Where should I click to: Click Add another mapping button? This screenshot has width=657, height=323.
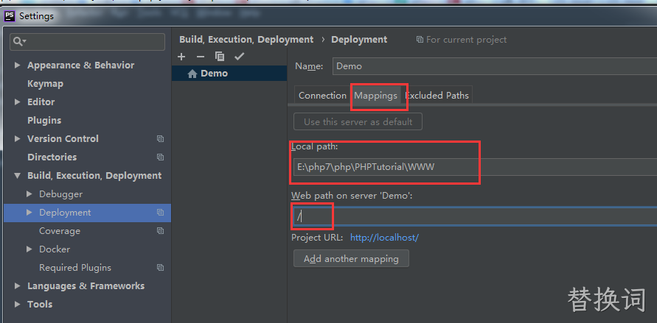click(351, 259)
